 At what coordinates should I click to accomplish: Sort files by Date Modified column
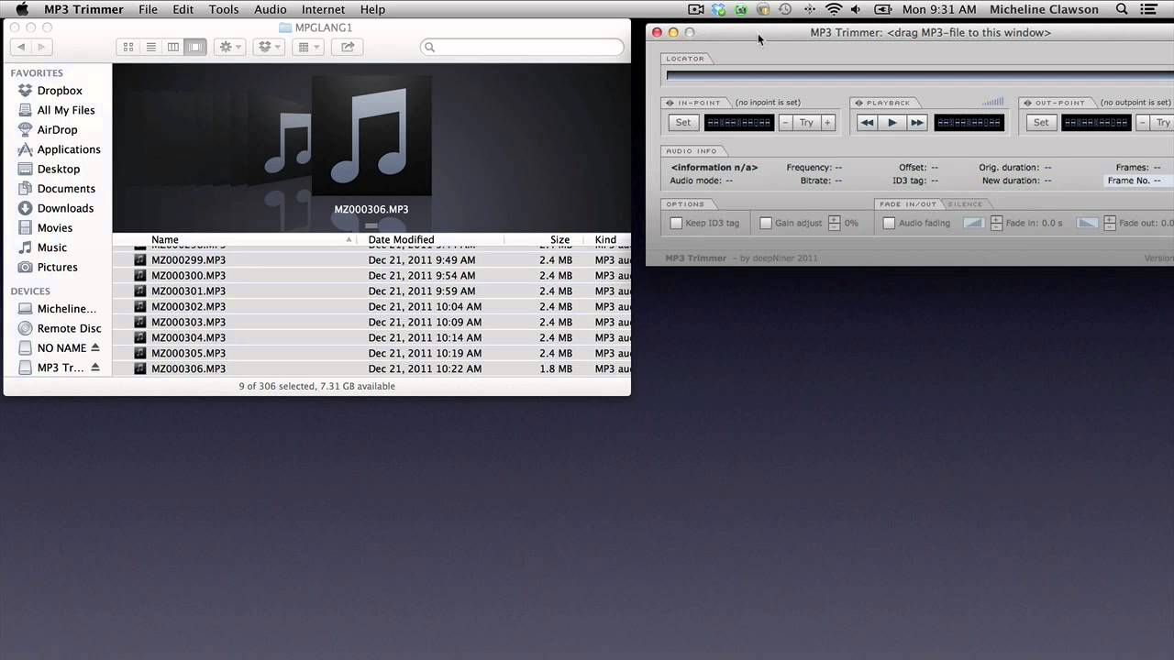tap(433, 240)
